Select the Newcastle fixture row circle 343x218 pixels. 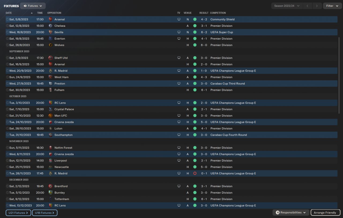click(7, 167)
